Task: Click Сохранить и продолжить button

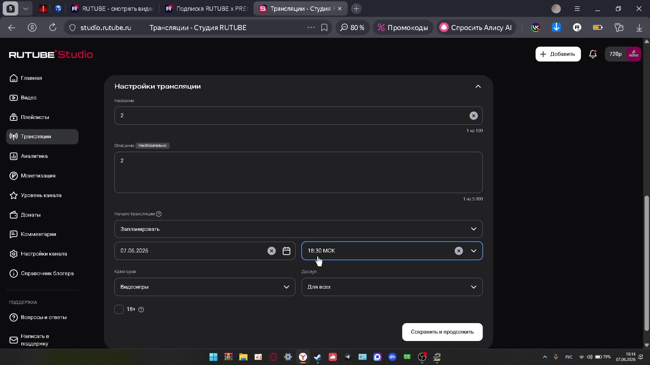Action: click(442, 332)
